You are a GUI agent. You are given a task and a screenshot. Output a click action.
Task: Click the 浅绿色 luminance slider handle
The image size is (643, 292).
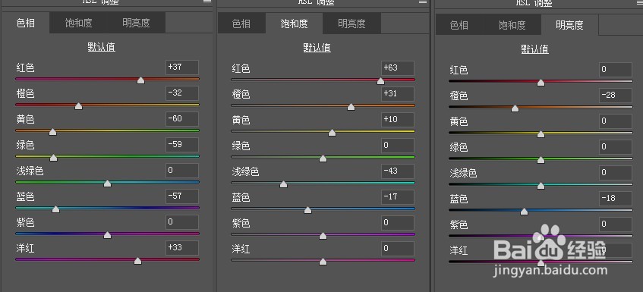pyautogui.click(x=541, y=186)
